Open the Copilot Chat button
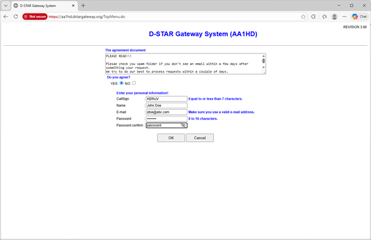371x240 pixels. click(359, 17)
